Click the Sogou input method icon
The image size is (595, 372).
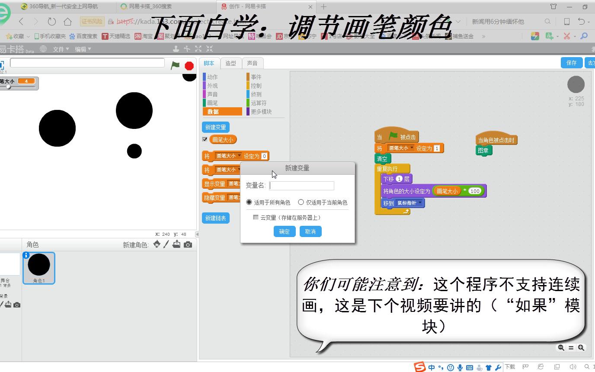pyautogui.click(x=420, y=367)
